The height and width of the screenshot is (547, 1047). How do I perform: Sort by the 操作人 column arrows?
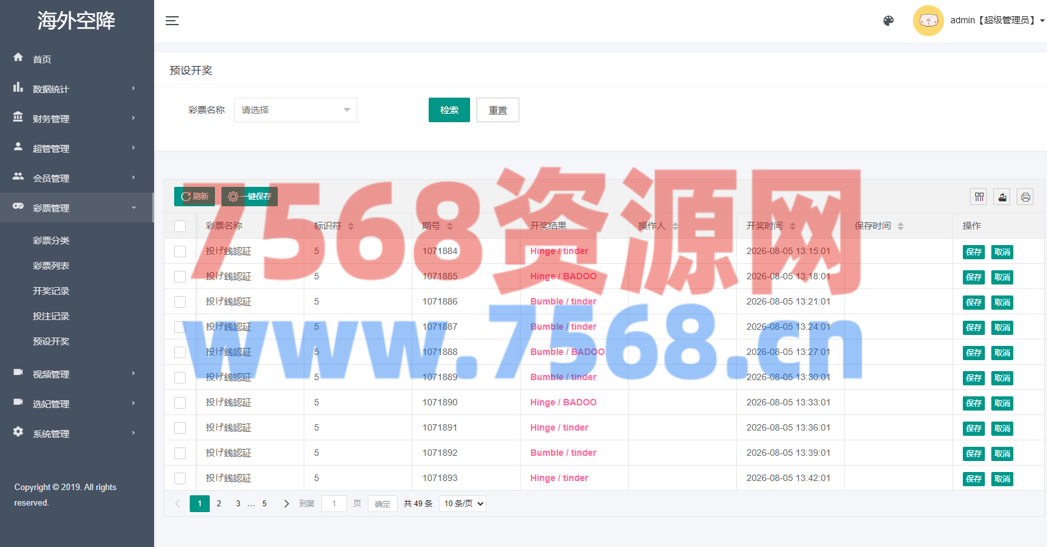(x=675, y=226)
